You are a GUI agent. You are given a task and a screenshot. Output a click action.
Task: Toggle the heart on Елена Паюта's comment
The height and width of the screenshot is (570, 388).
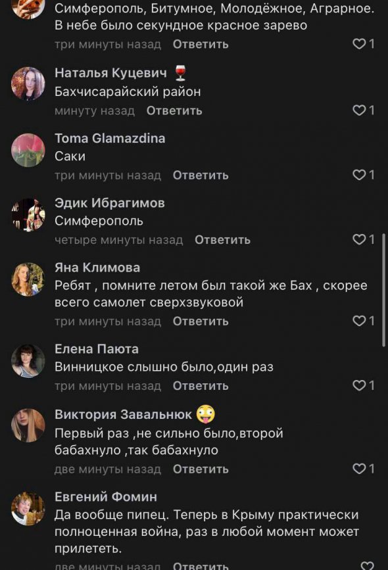(358, 385)
